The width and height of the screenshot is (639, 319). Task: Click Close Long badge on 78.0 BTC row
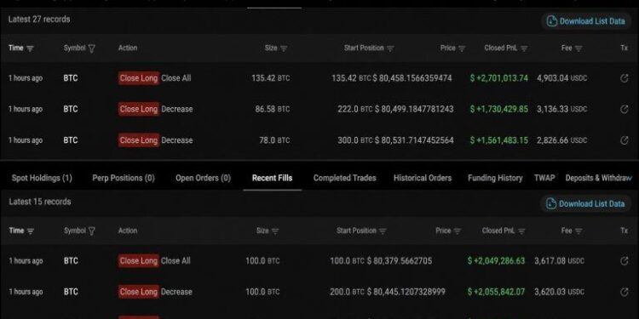pos(139,140)
